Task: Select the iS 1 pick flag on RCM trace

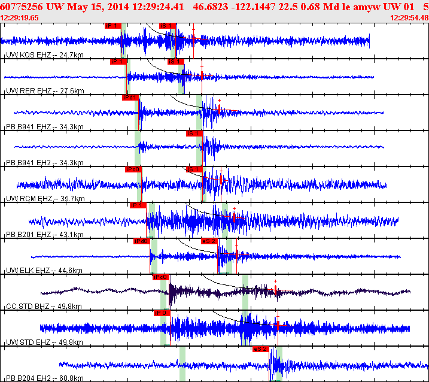Action: point(194,169)
